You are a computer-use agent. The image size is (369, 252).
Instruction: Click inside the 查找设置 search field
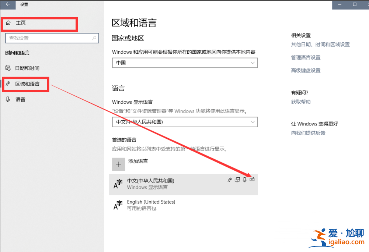[x=52, y=38]
